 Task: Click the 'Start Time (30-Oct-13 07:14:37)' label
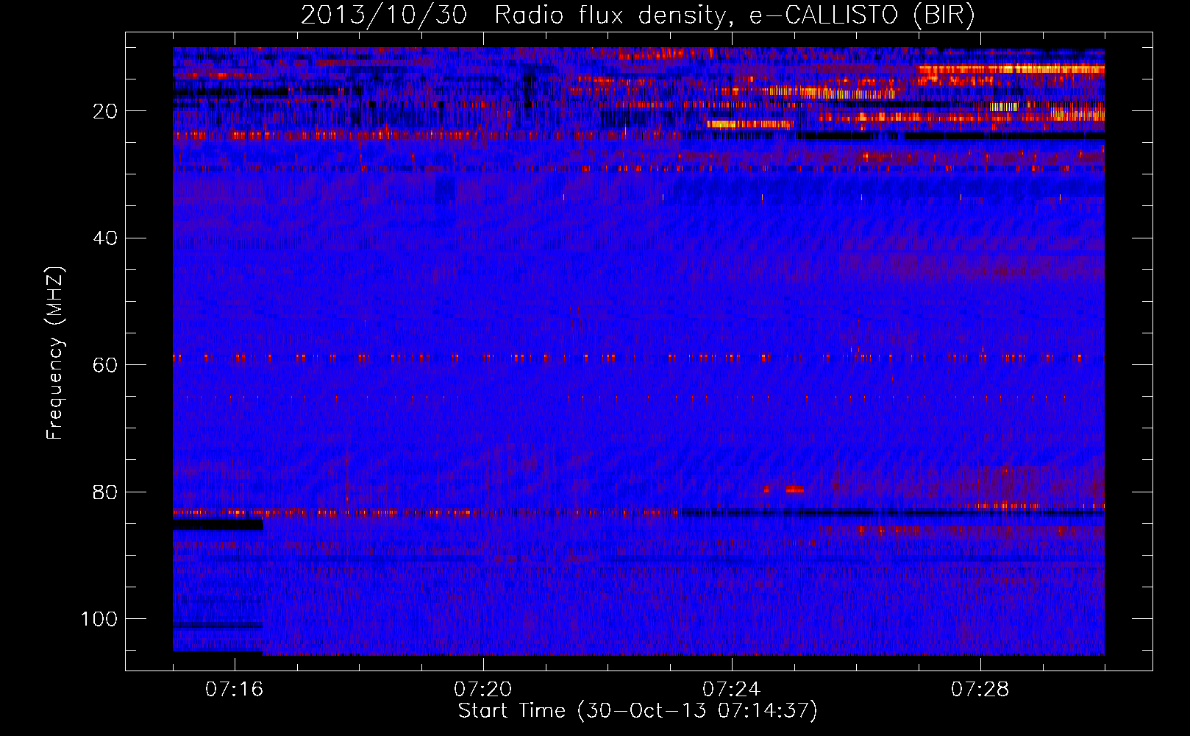(x=638, y=711)
